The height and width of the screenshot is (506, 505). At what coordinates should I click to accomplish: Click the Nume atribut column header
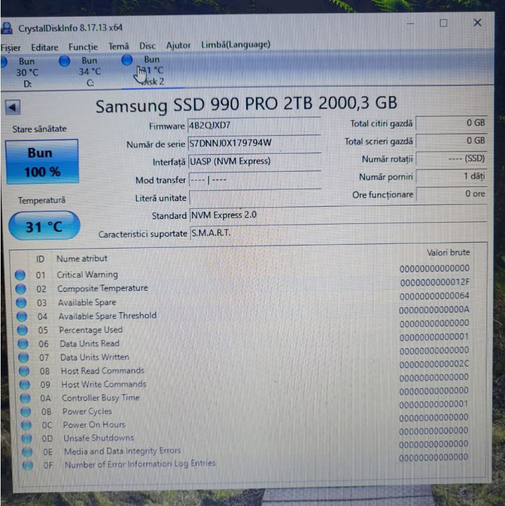[82, 259]
